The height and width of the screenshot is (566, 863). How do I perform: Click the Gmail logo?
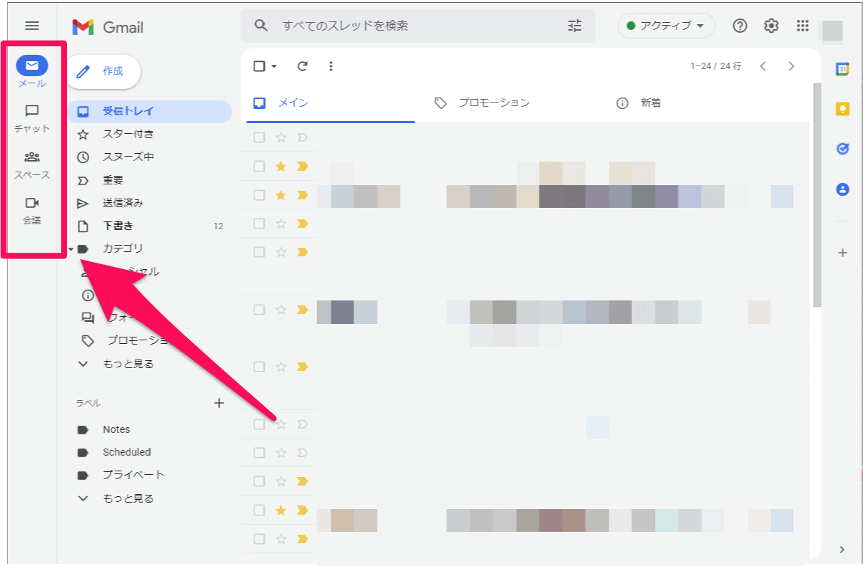click(108, 27)
